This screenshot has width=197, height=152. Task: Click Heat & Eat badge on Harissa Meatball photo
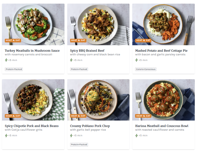point(143,116)
